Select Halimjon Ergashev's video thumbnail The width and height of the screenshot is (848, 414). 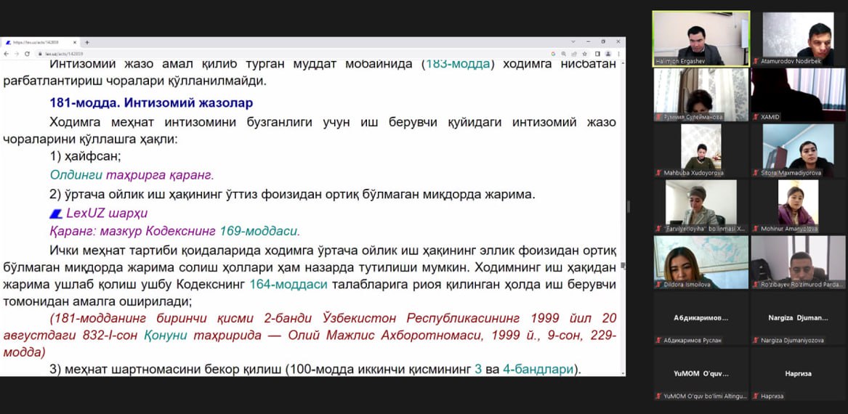(x=700, y=37)
